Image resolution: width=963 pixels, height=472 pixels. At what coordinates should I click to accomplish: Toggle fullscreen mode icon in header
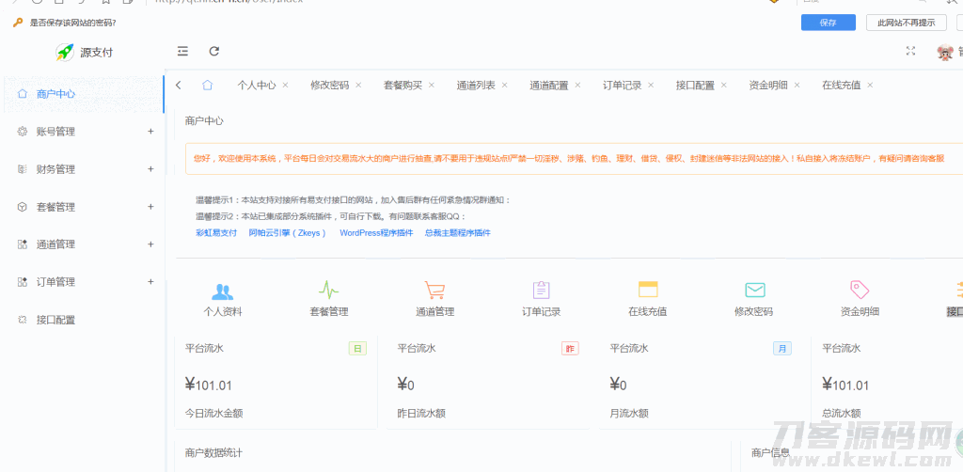click(909, 52)
